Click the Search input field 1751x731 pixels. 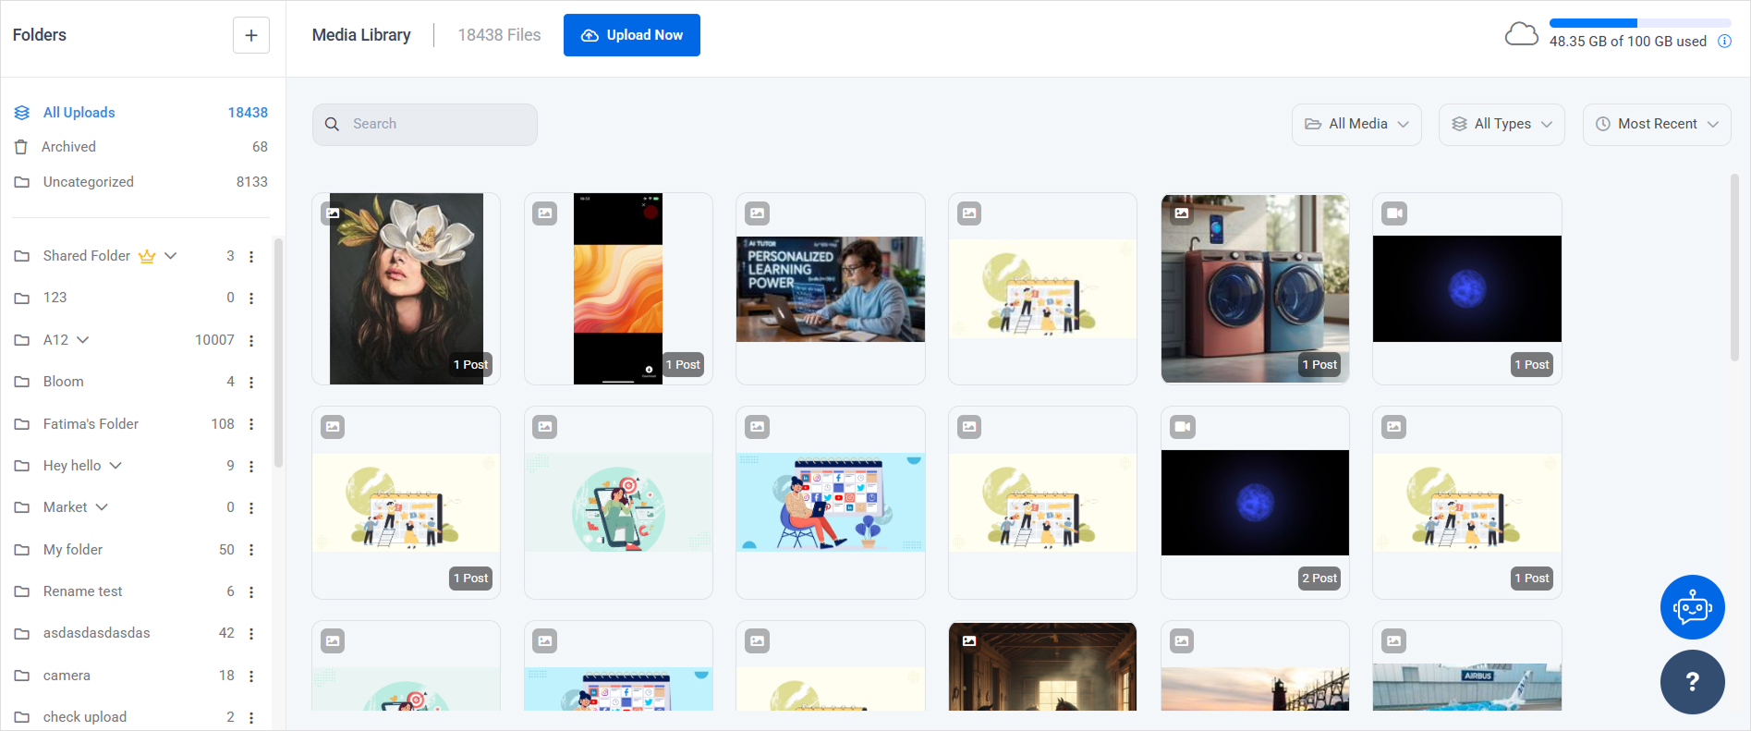pos(425,124)
